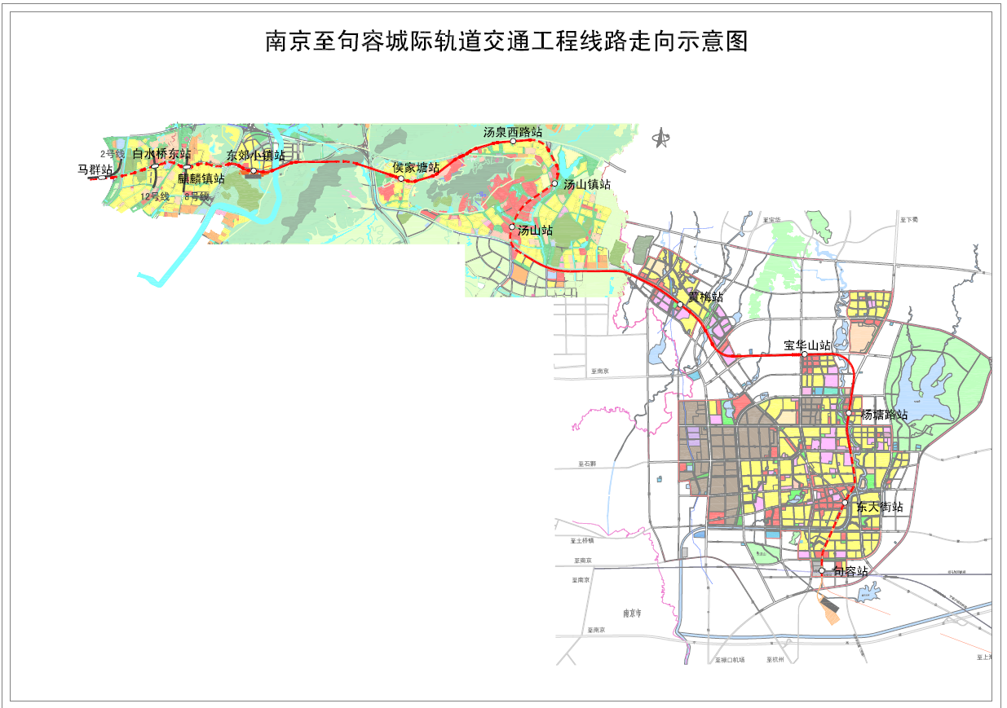The image size is (1007, 708).
Task: Click the 东郊小镇站 station label
Action: tap(255, 155)
